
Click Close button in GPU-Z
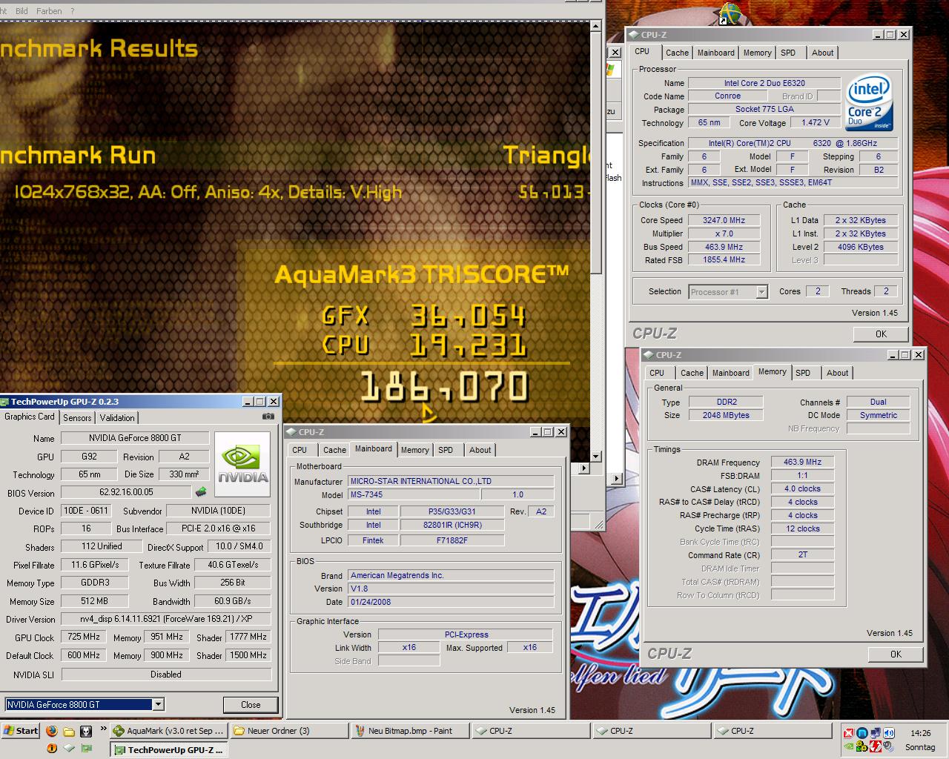click(x=251, y=705)
